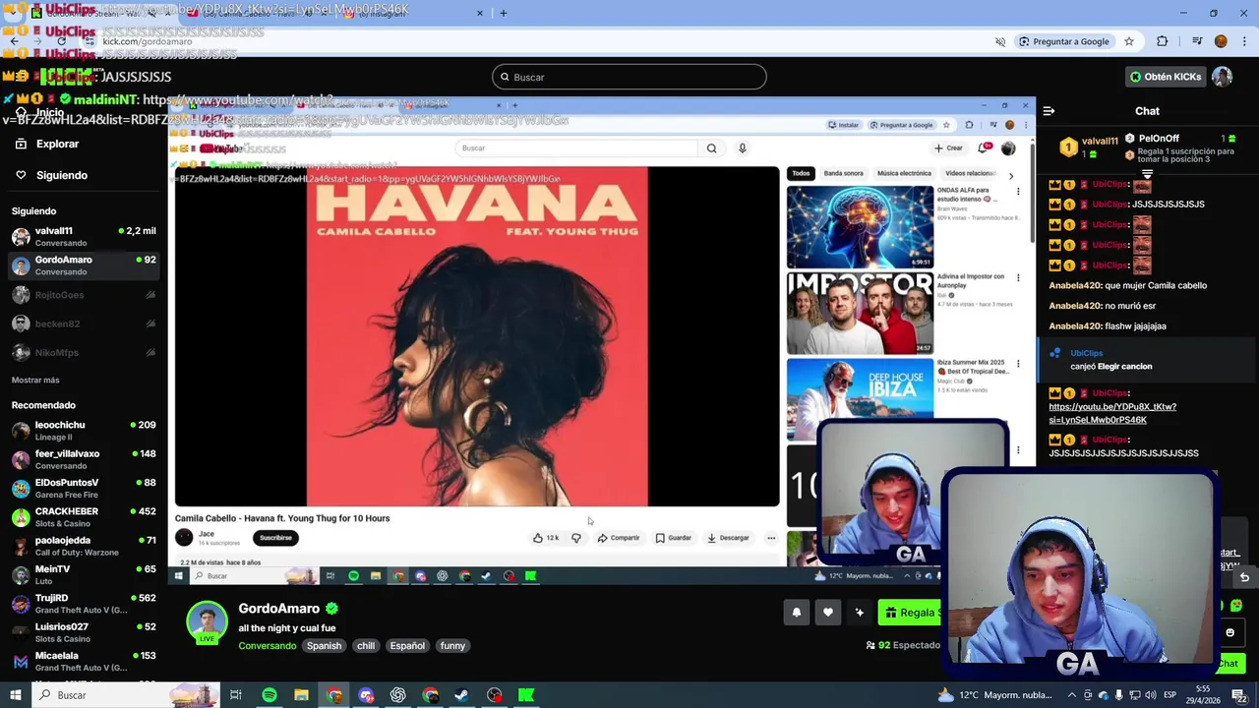Viewport: 1259px width, 708px height.
Task: Open the youtu.be link in chat
Action: [1112, 413]
